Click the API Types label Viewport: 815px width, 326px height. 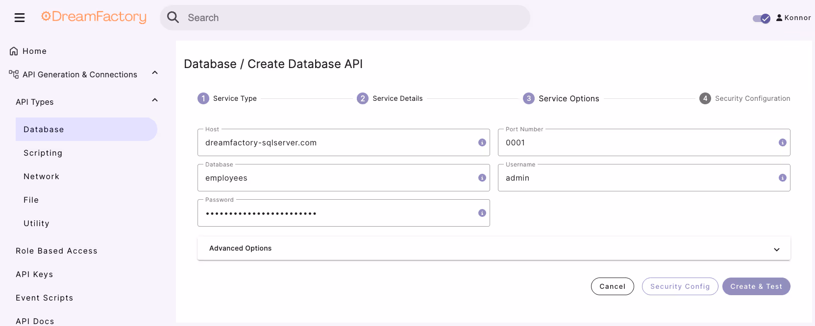click(x=34, y=102)
